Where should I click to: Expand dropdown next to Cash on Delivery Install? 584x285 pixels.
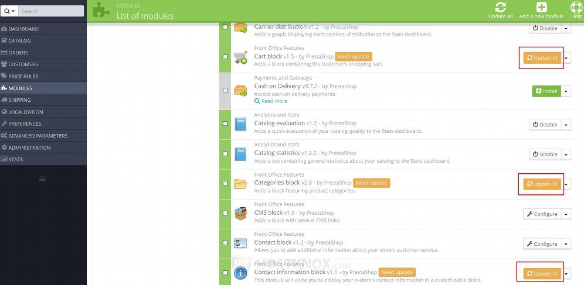point(566,91)
